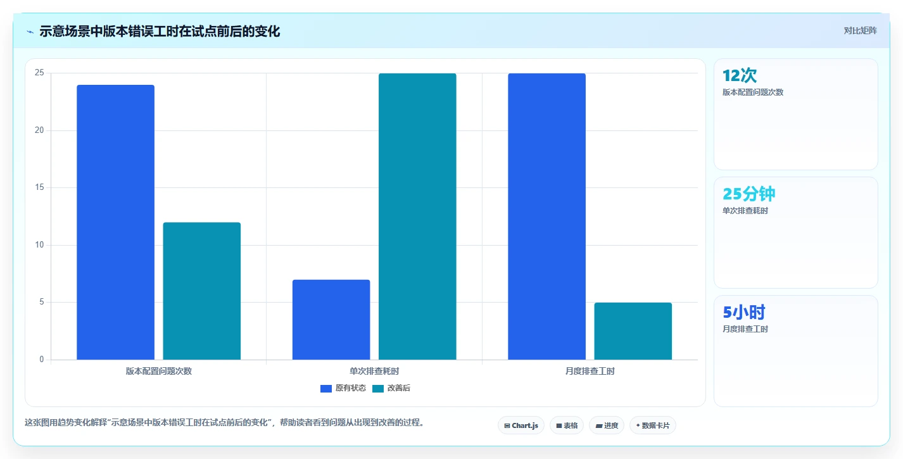Open the 5小时 data card
The height and width of the screenshot is (459, 903).
pyautogui.click(x=796, y=351)
